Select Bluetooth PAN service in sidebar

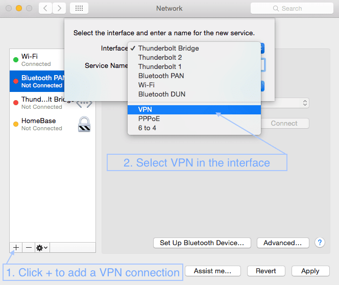click(x=37, y=81)
